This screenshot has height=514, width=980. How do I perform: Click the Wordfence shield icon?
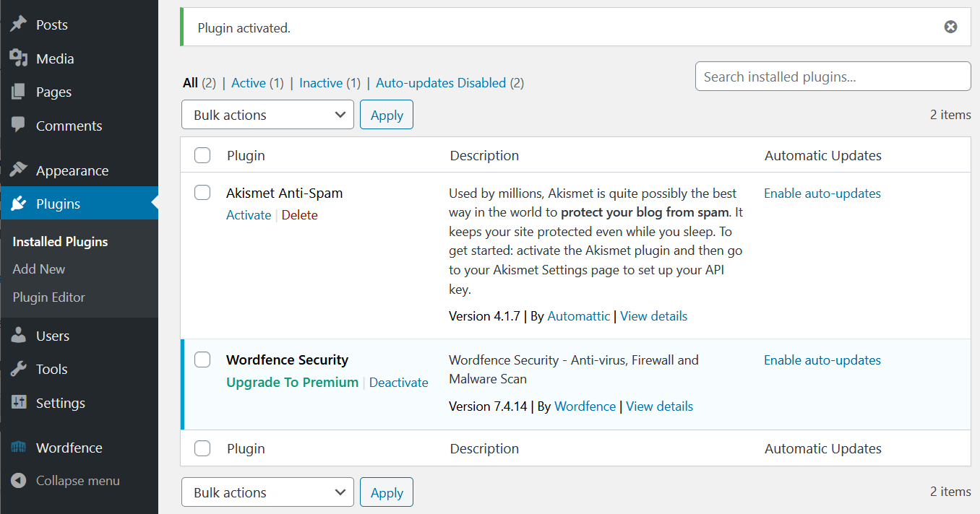click(x=19, y=448)
